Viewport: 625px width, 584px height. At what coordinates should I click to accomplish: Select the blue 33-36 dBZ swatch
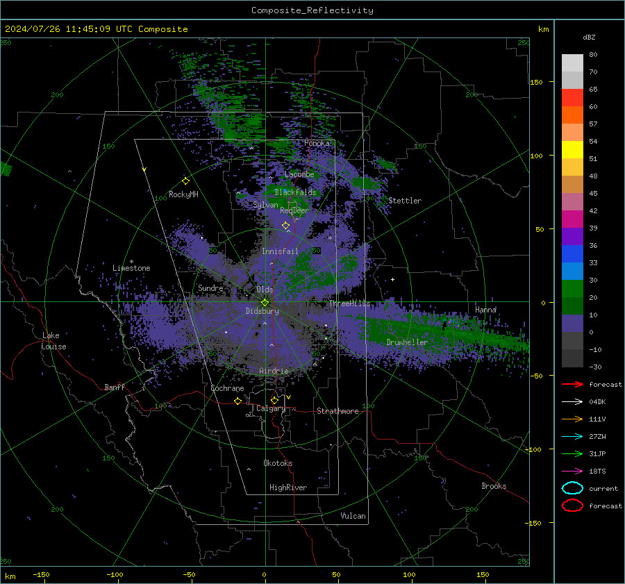tap(572, 254)
